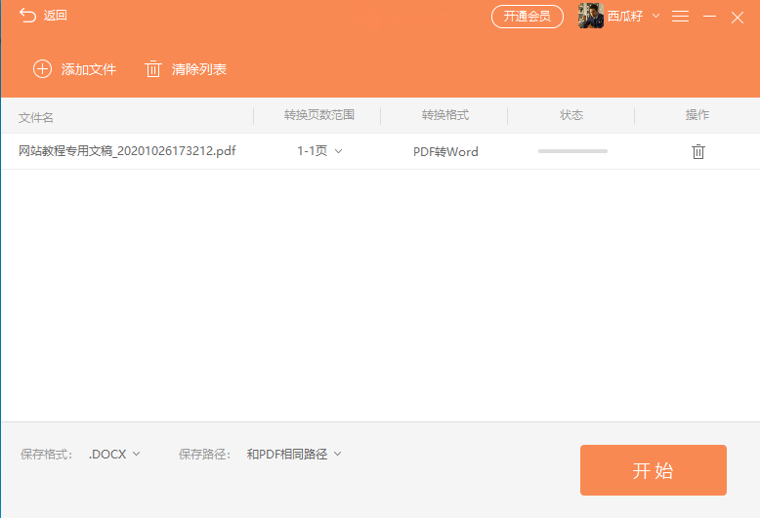Click the 文件名 column header

point(36,117)
